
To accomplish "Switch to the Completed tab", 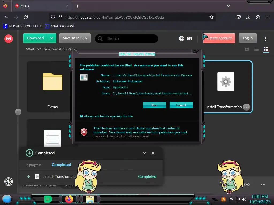I will pyautogui.click(x=61, y=165).
